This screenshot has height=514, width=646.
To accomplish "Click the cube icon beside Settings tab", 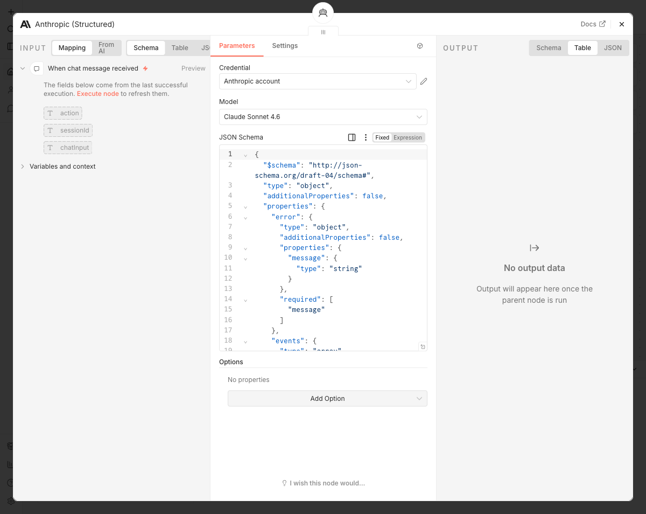I will [420, 46].
